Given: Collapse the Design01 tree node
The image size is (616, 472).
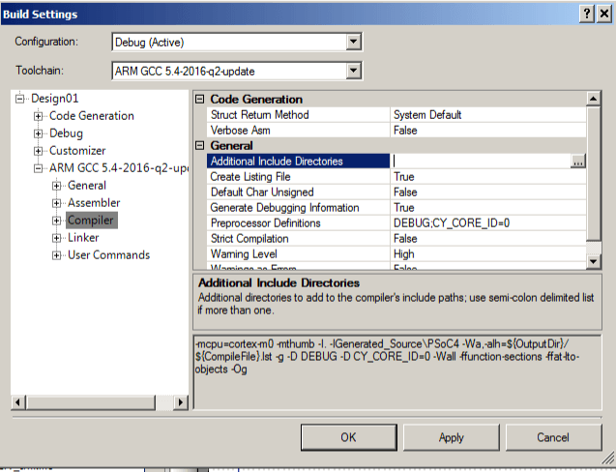Looking at the screenshot, I should [x=20, y=99].
